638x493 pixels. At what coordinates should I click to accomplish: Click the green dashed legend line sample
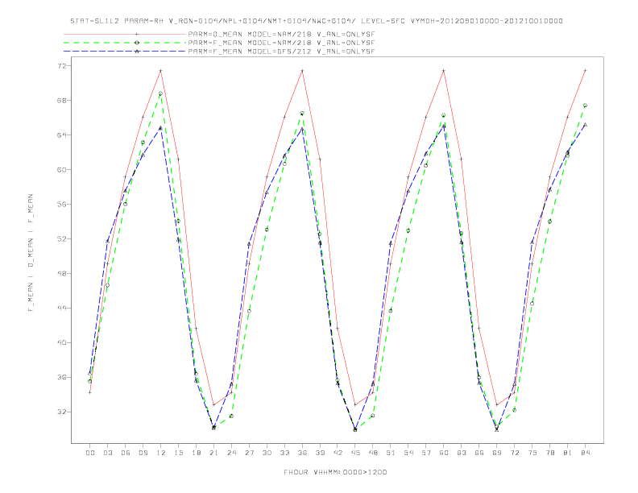pos(125,43)
